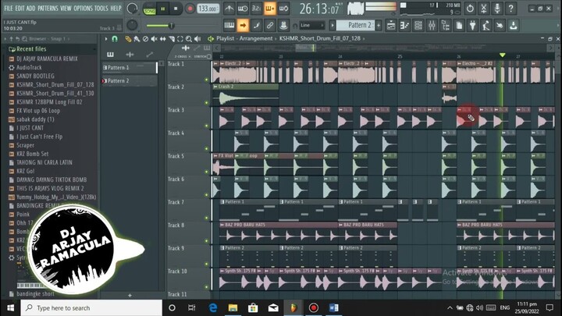Select the Playlist slip tool

(x=162, y=39)
